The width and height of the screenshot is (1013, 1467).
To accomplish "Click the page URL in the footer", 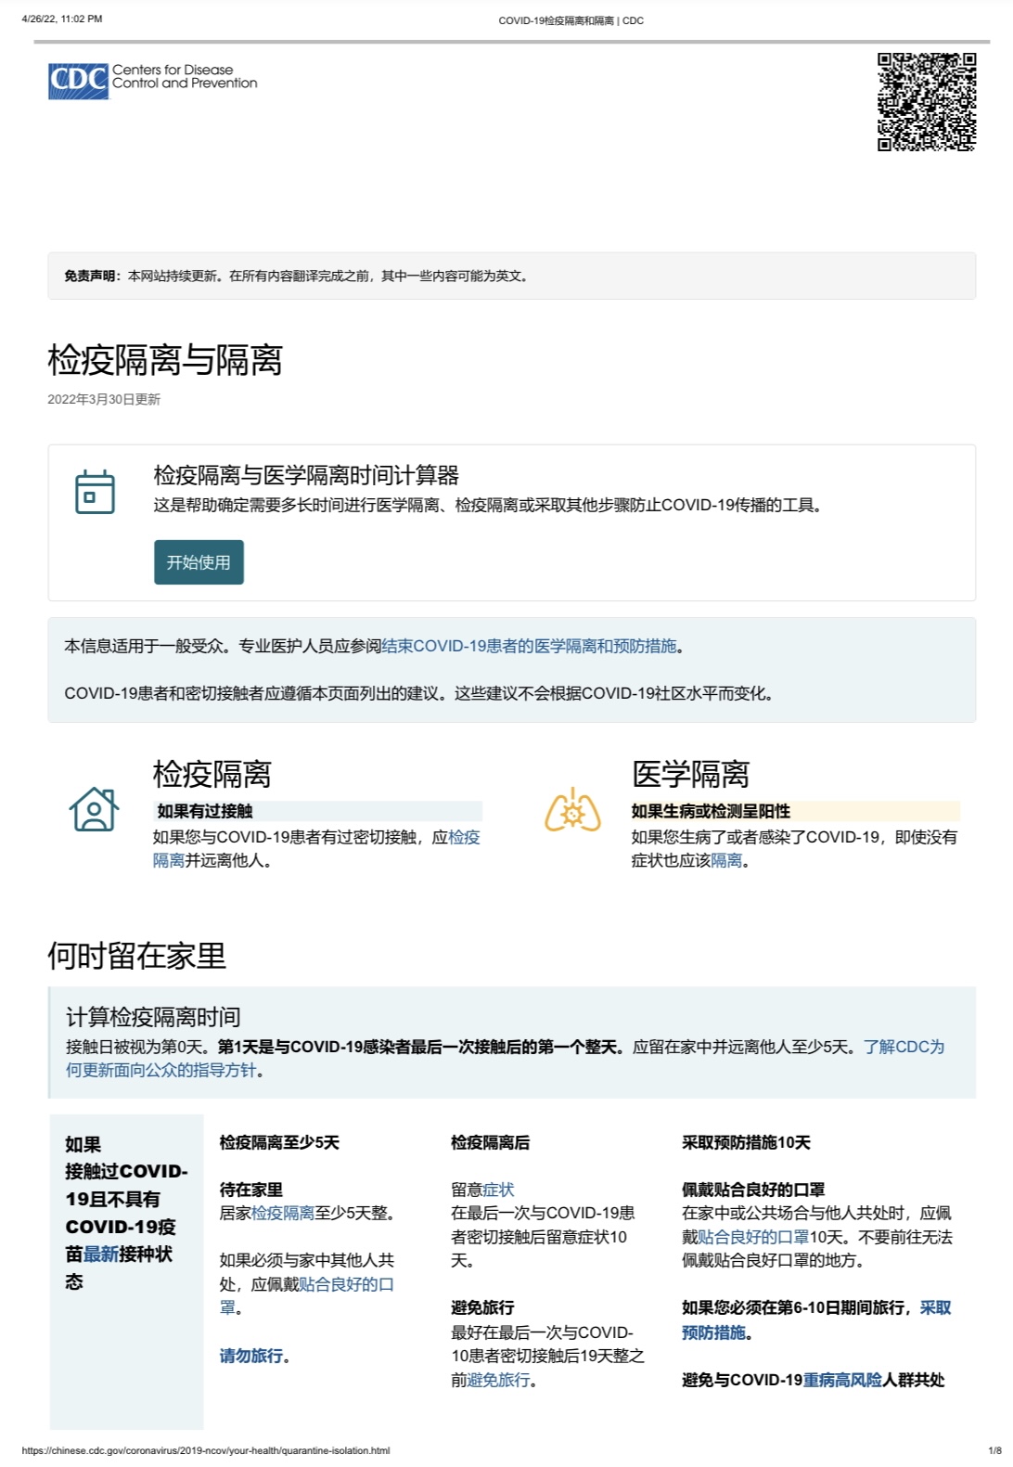I will (205, 1450).
